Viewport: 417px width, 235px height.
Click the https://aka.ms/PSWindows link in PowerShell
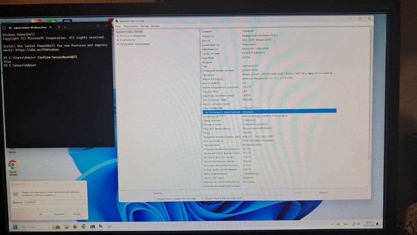[x=37, y=50]
